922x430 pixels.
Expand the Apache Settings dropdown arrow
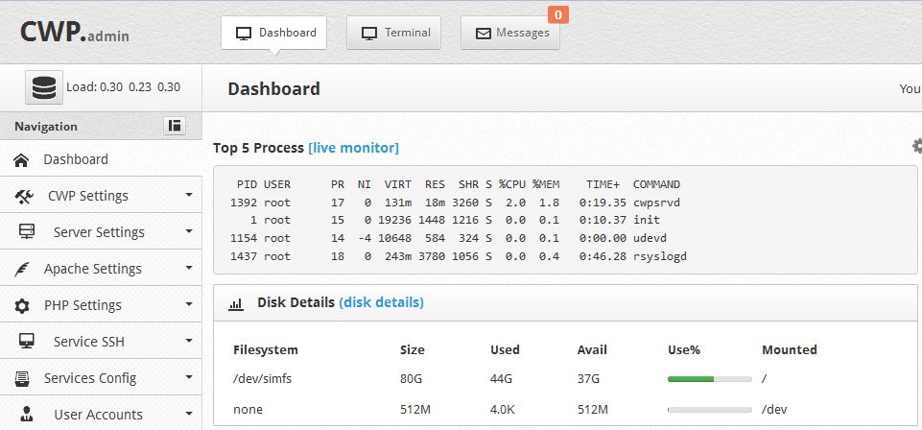coord(189,269)
